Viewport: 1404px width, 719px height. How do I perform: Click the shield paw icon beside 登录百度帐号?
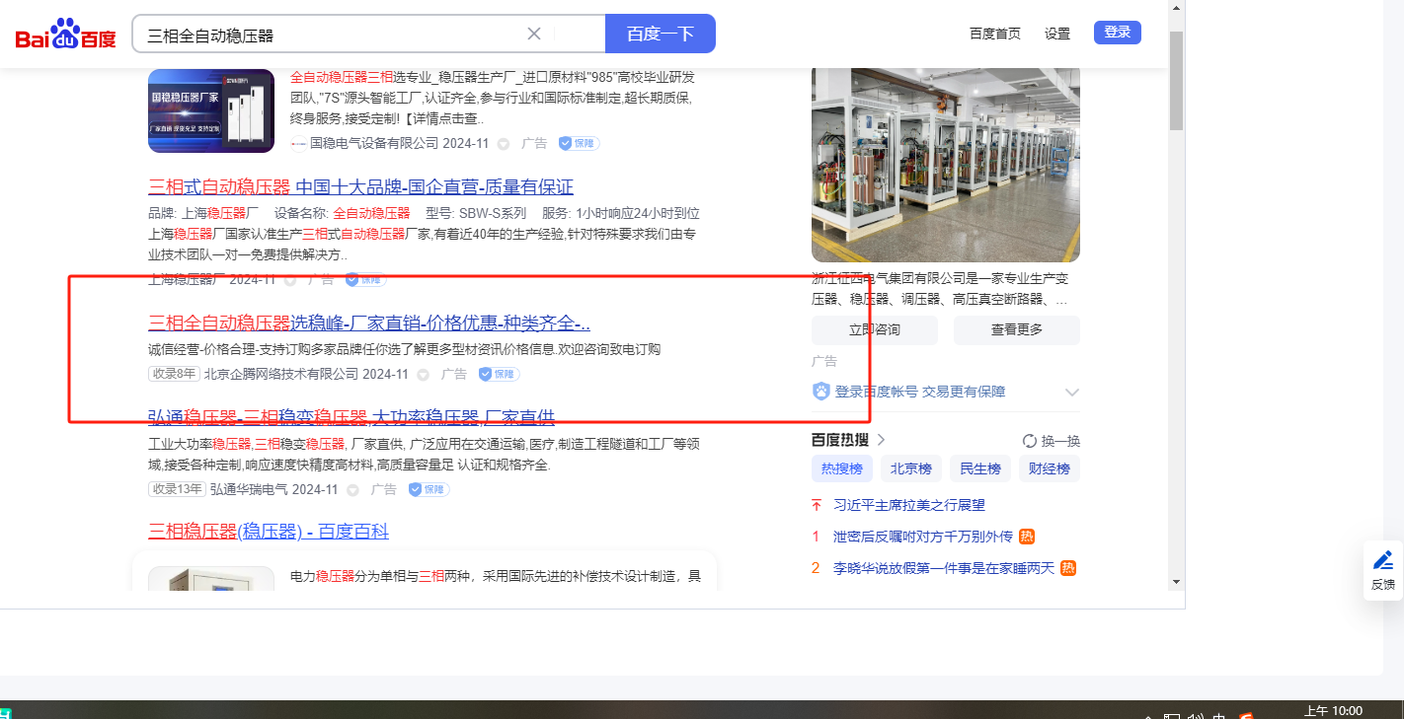[x=821, y=392]
